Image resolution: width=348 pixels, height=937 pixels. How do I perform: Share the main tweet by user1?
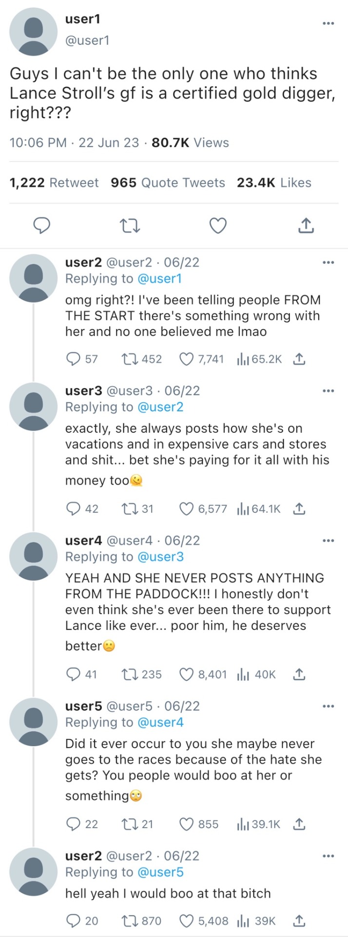click(305, 225)
